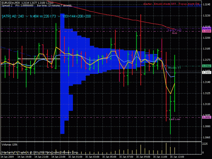Click the 1.3200 price scale value
Image resolution: width=212 pixels, height=159 pixels.
207,38
